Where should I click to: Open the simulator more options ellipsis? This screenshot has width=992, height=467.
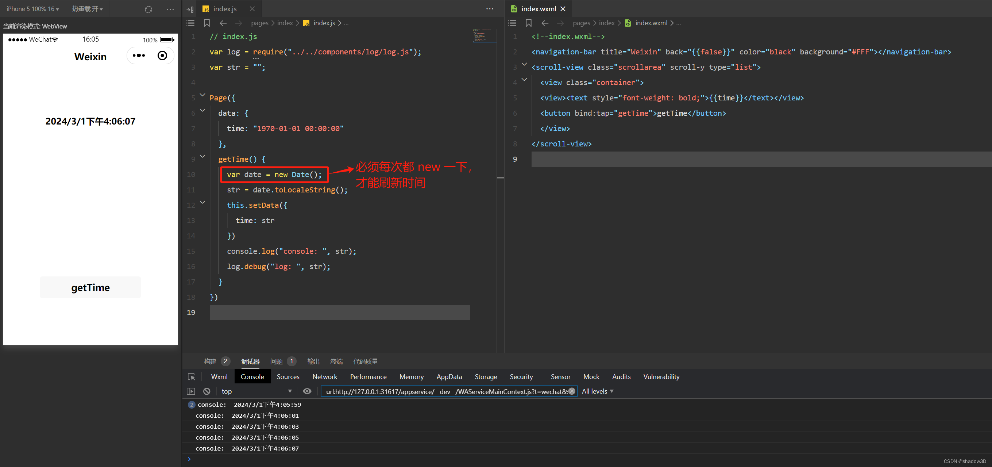(x=170, y=9)
